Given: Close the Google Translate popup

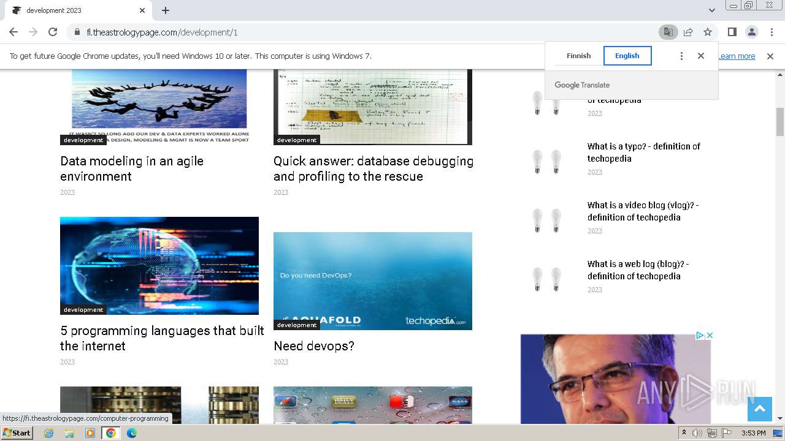Looking at the screenshot, I should 701,56.
